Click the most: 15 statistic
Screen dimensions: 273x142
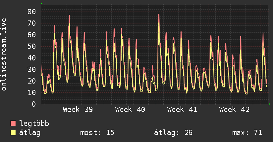coord(97,133)
